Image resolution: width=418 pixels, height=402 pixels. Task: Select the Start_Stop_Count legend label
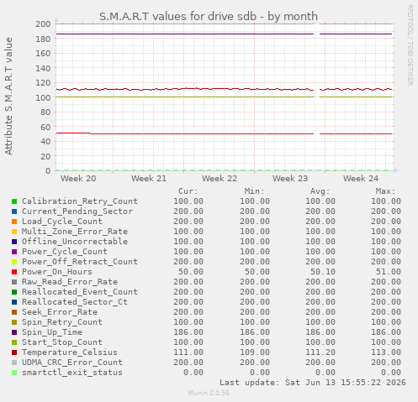click(62, 342)
